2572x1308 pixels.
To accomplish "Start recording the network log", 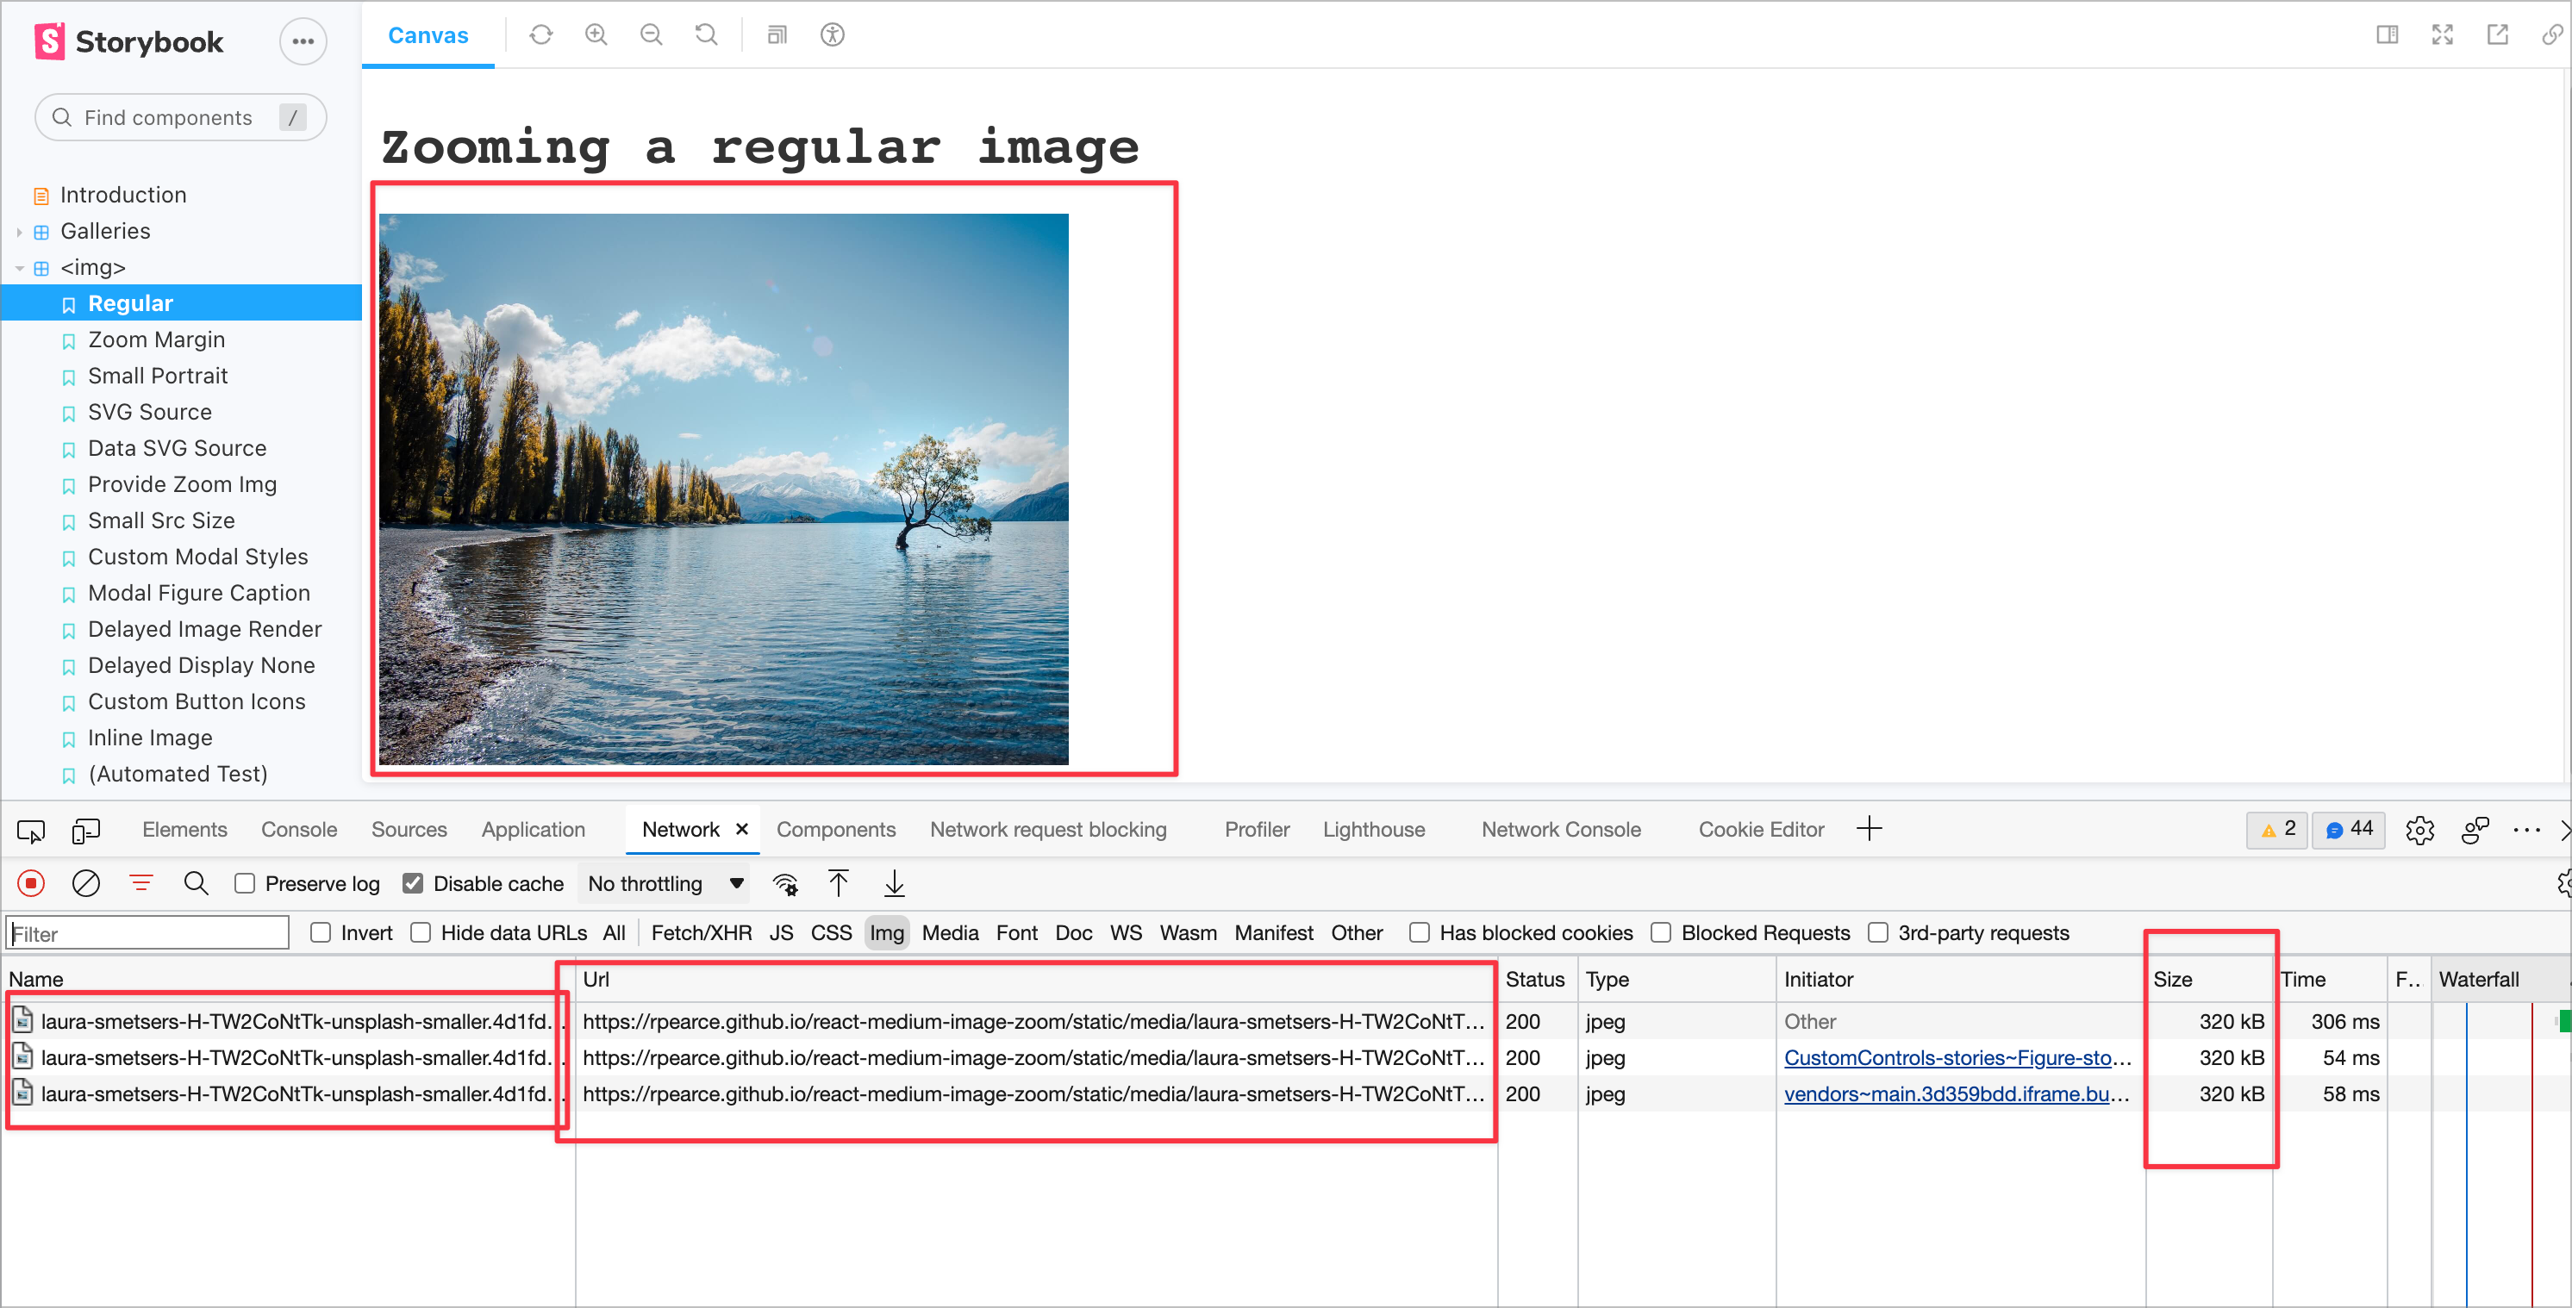I will (x=31, y=882).
